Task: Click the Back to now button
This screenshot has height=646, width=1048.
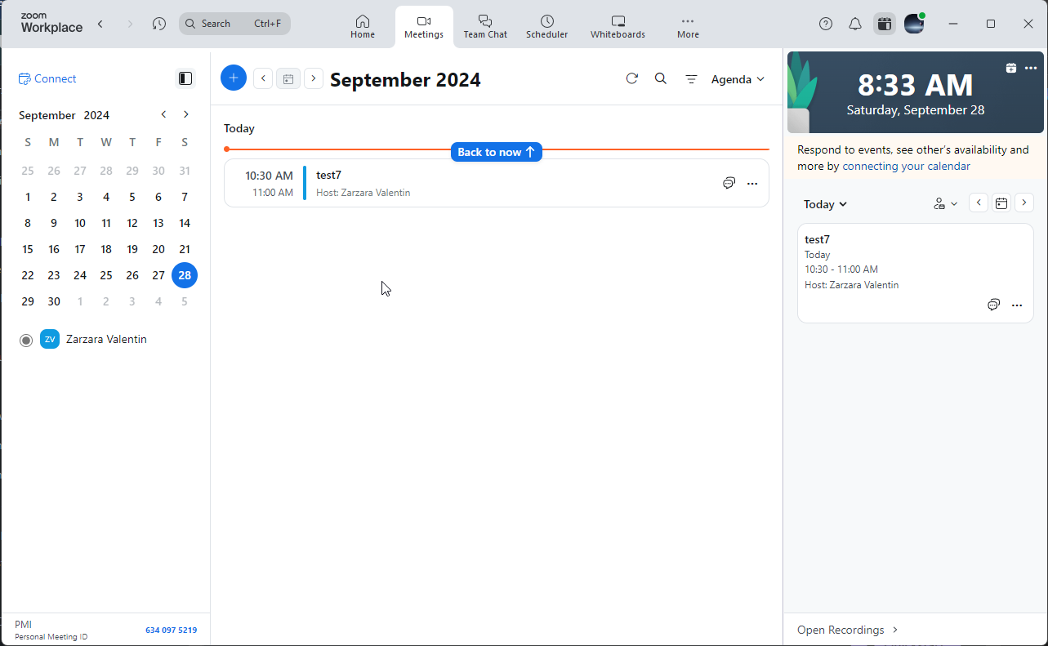Action: (x=496, y=152)
